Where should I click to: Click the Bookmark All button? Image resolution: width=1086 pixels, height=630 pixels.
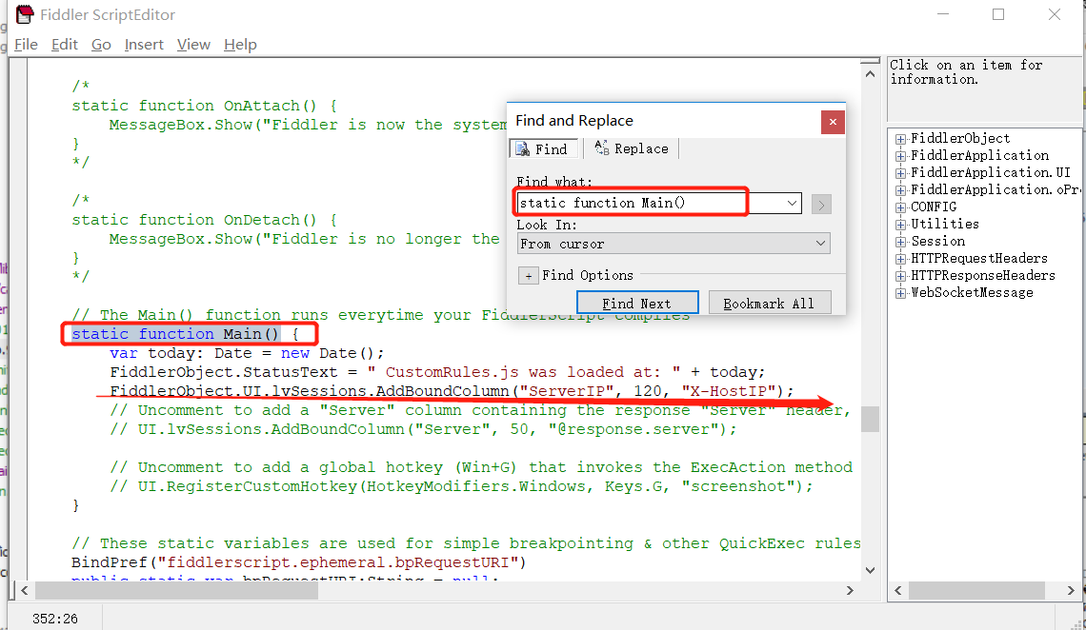(x=770, y=303)
